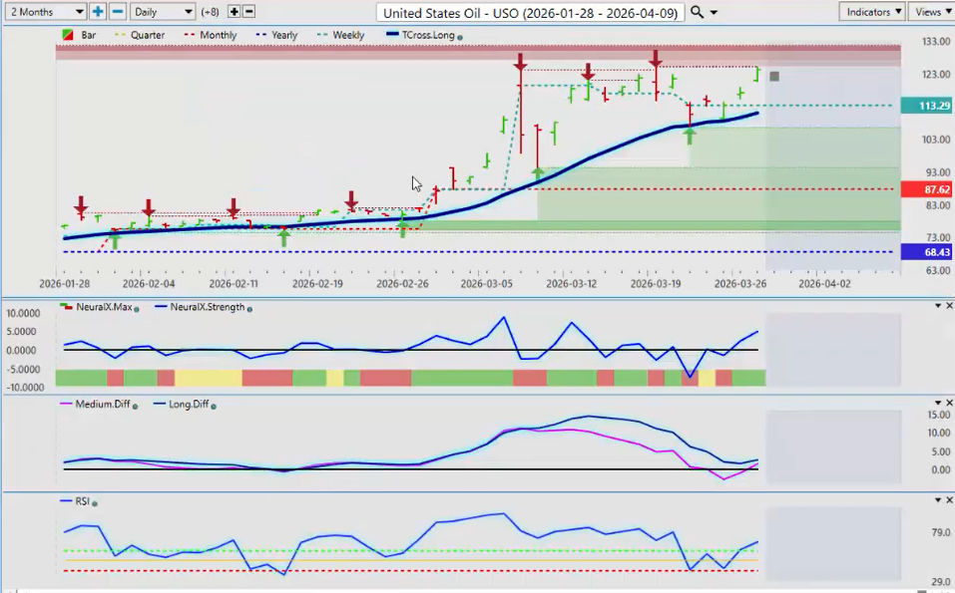The height and width of the screenshot is (593, 955).
Task: Click the magnifying glass search icon
Action: pyautogui.click(x=698, y=12)
